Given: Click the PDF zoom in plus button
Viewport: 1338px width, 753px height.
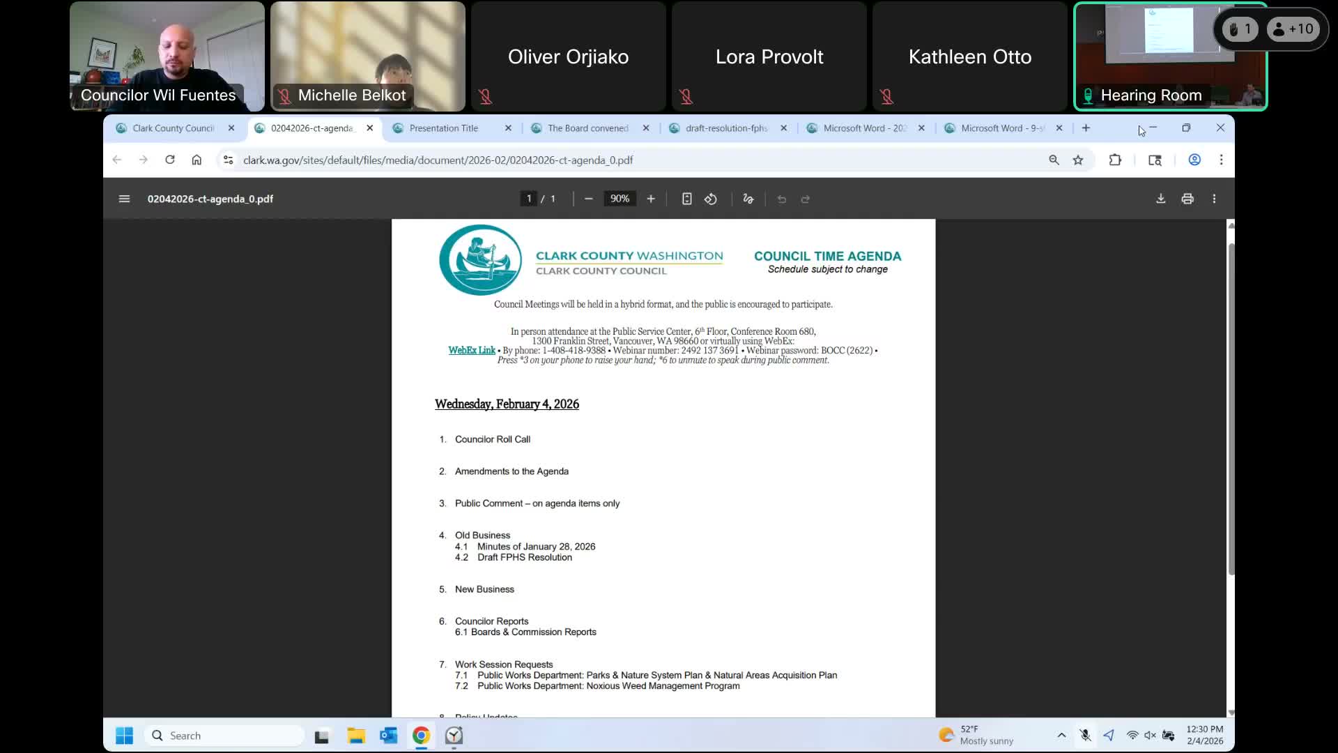Looking at the screenshot, I should click(651, 199).
